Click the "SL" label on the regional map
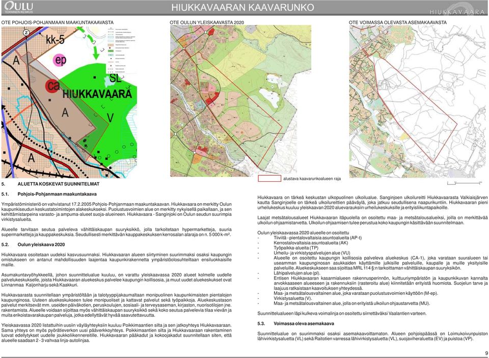 coord(116,78)
